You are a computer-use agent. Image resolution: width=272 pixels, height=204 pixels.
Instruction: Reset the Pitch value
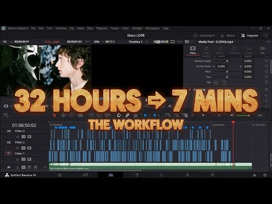[x=266, y=71]
